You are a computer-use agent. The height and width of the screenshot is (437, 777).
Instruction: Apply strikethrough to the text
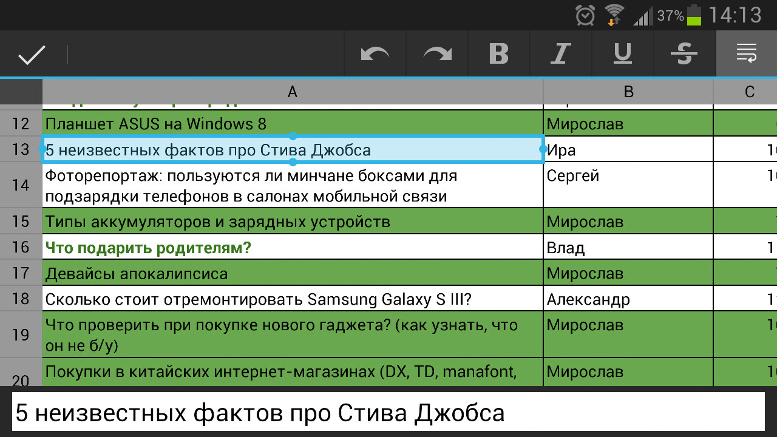pos(684,55)
